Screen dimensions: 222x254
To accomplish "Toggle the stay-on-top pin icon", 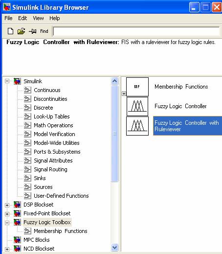I will [33, 31].
